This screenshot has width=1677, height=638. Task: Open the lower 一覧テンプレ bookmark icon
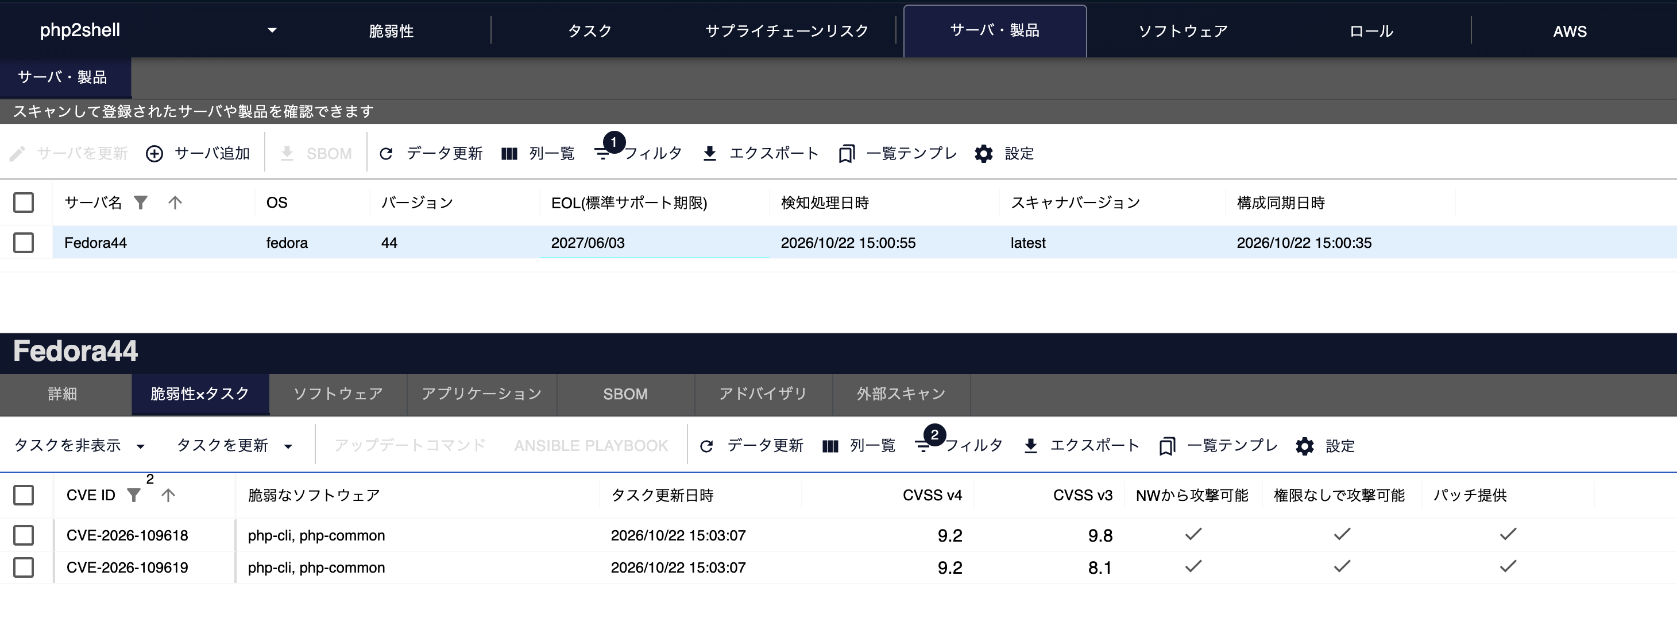1166,445
